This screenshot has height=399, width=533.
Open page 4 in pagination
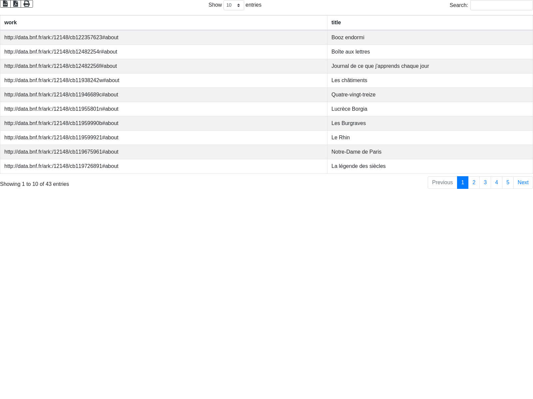(x=496, y=183)
